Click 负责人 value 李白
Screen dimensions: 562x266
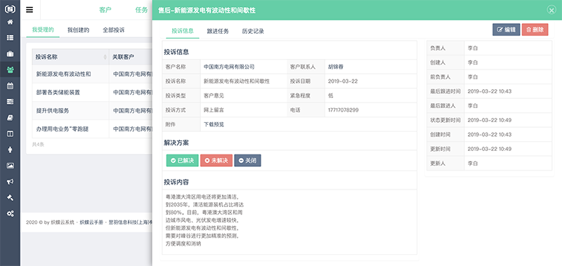coord(473,48)
